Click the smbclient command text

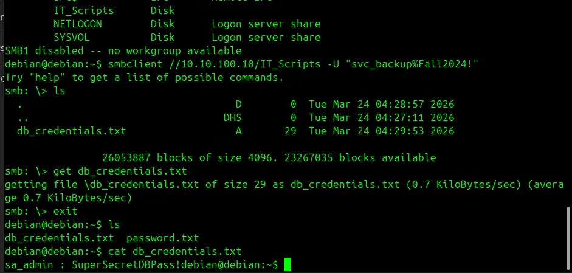tap(135, 64)
